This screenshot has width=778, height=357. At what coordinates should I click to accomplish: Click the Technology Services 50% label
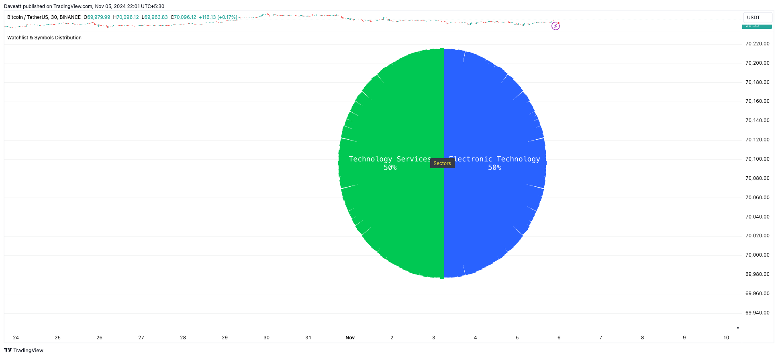click(x=390, y=163)
